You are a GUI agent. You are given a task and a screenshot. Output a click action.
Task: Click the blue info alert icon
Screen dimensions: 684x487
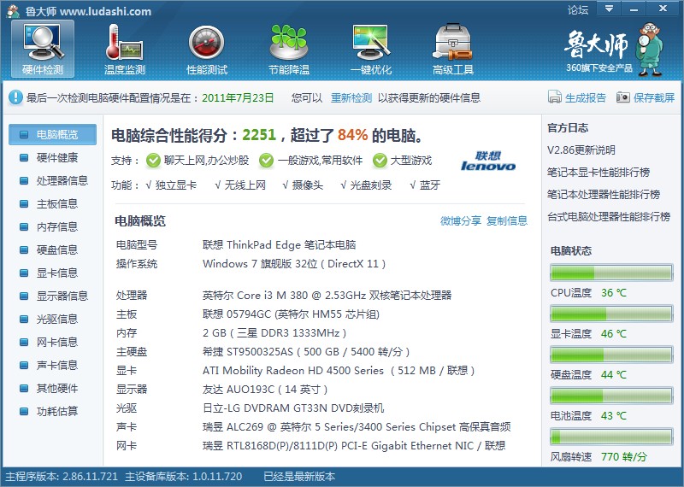coord(15,97)
